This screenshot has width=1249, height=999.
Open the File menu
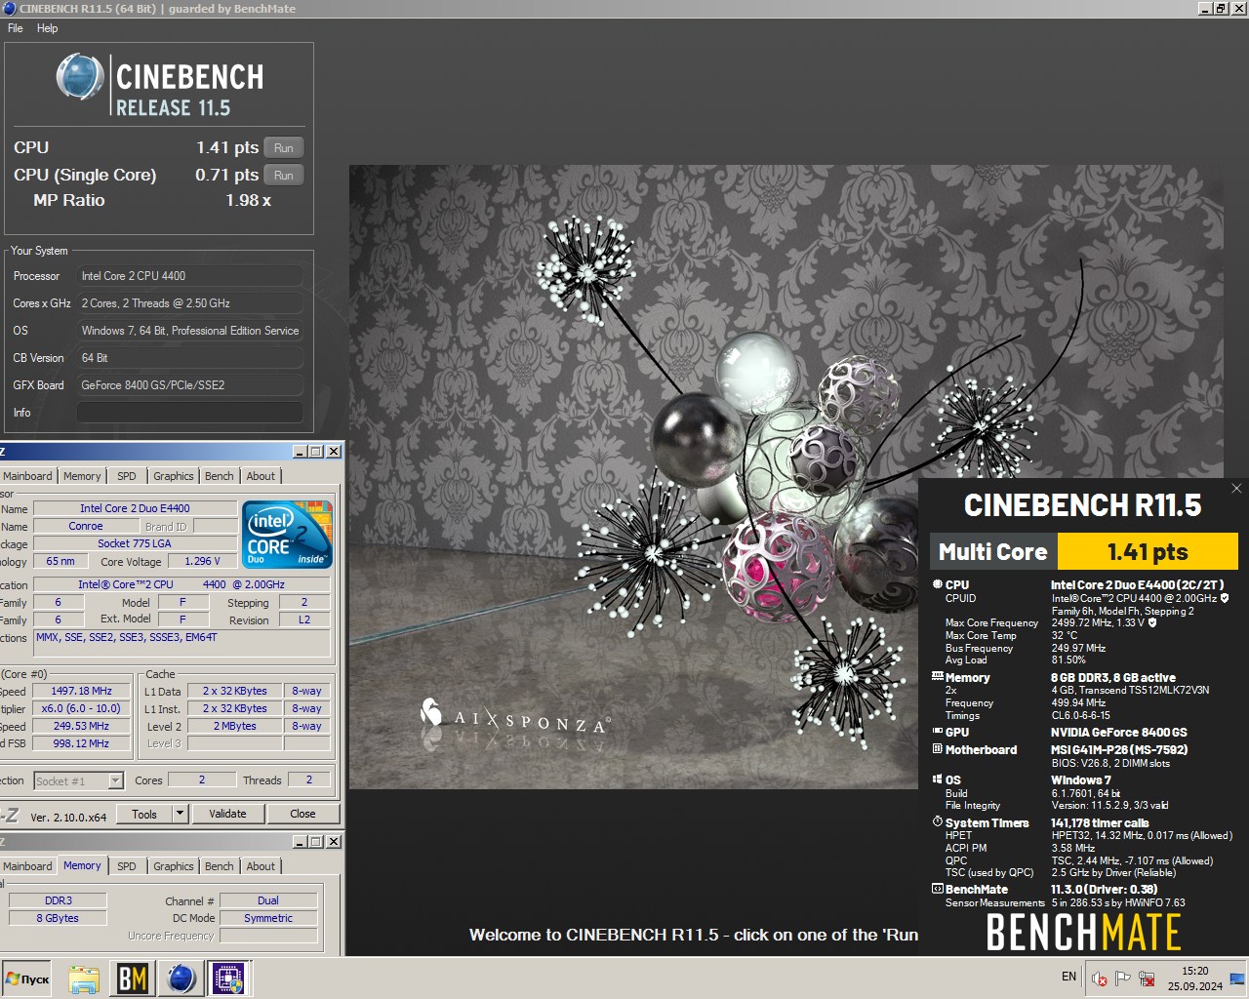16,28
